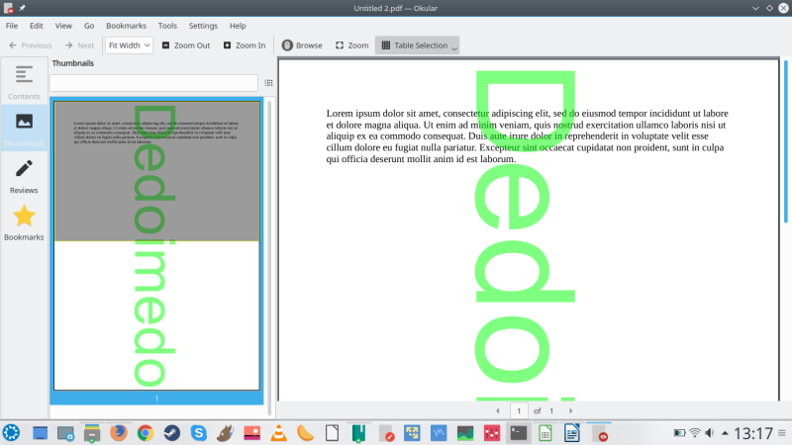Screen dimensions: 792x445
Task: Toggle the pin window icon in title bar
Action: pyautogui.click(x=22, y=8)
